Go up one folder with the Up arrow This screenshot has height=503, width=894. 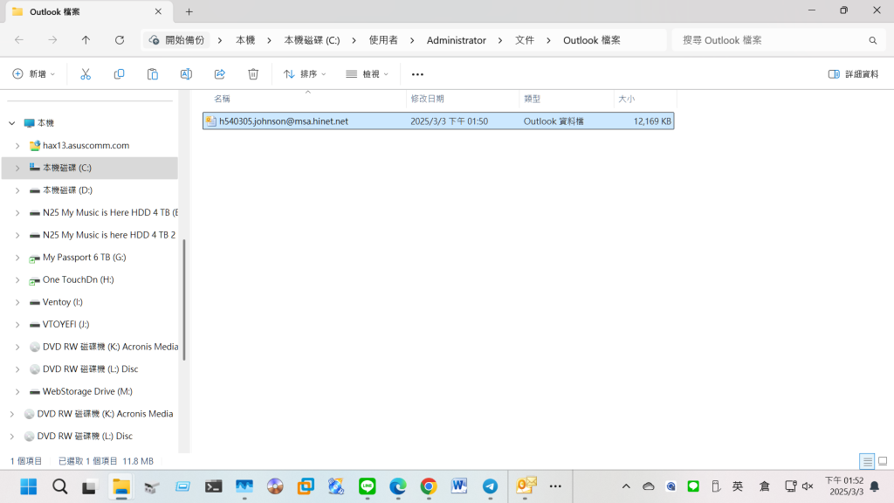[86, 40]
